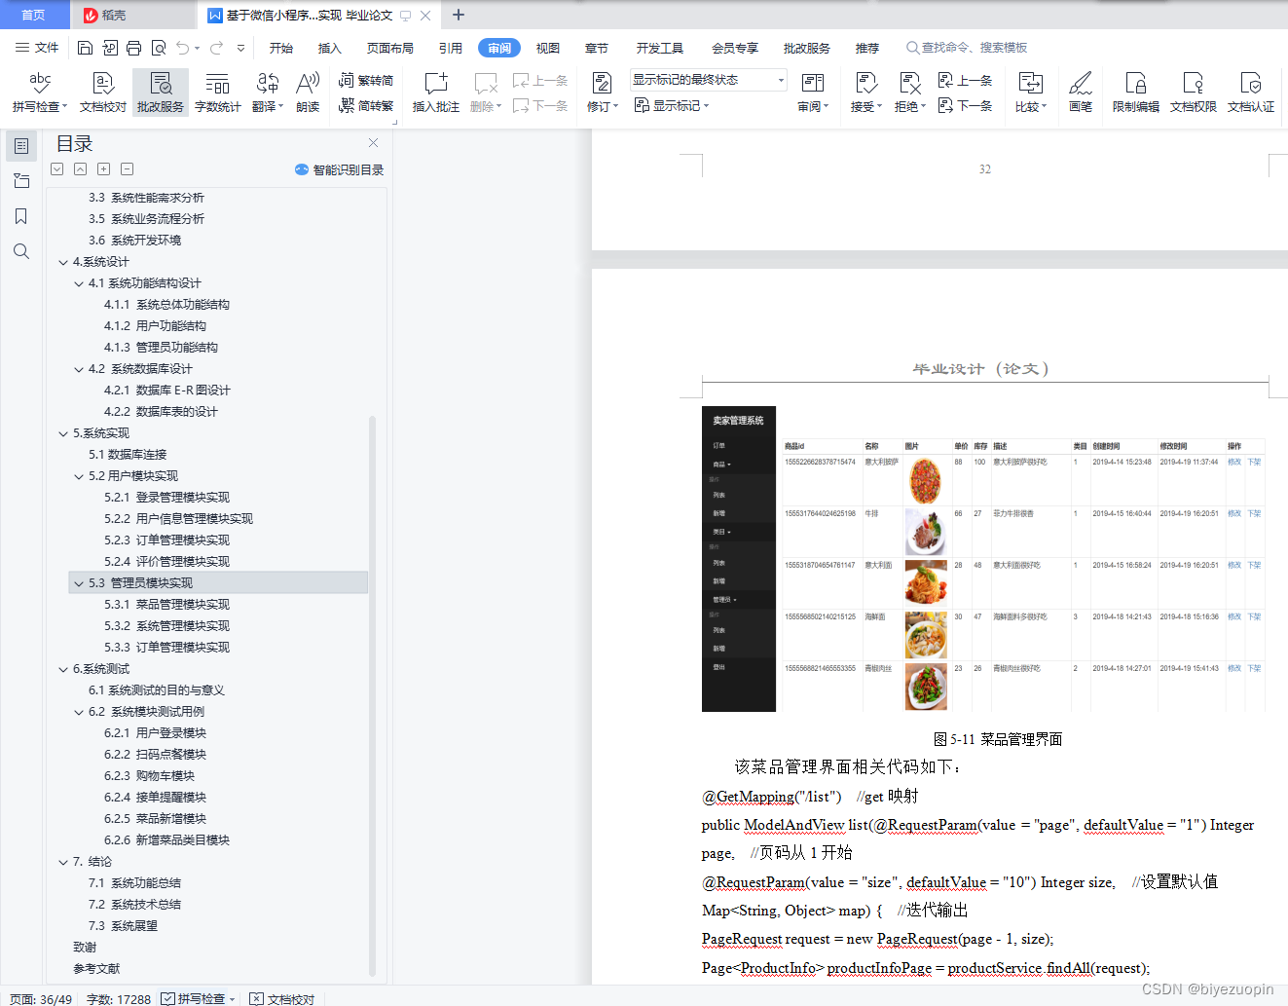Viewport: 1288px width, 1006px height.
Task: Collapse the 5.3 管理员模块实现 node
Action: click(79, 583)
